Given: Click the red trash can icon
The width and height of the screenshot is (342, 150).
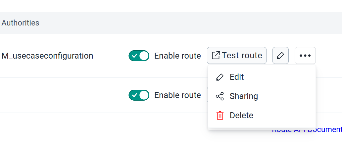Looking at the screenshot, I should (220, 115).
